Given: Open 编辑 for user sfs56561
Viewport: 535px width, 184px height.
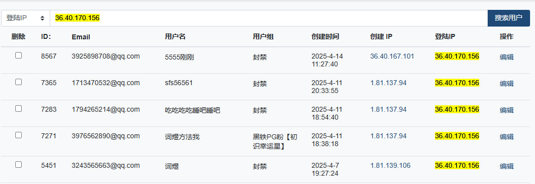Looking at the screenshot, I should point(507,84).
